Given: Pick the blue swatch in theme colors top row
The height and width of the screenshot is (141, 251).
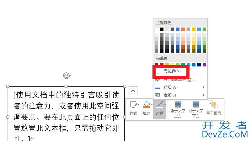Looking at the screenshot, I should (x=178, y=29).
